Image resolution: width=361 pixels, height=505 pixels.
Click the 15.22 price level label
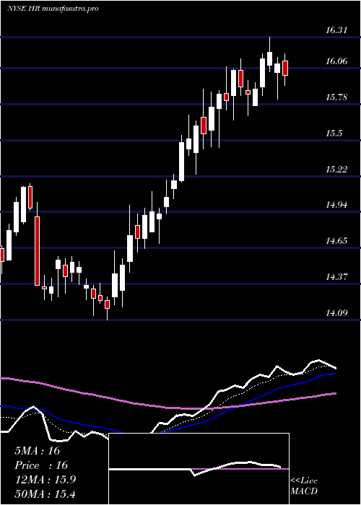(336, 170)
